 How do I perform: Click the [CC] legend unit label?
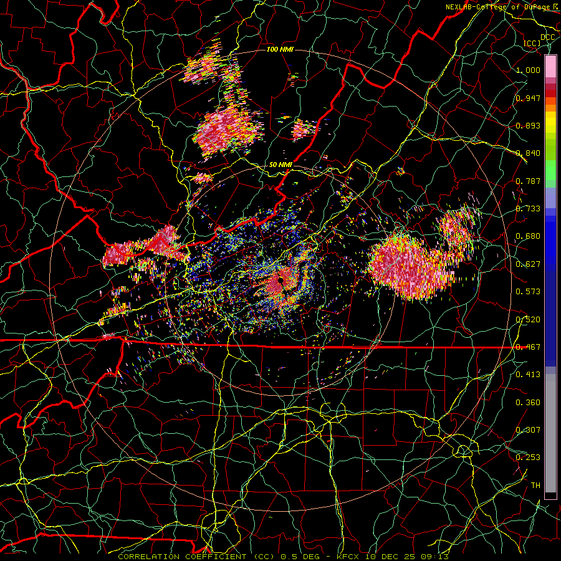click(532, 43)
